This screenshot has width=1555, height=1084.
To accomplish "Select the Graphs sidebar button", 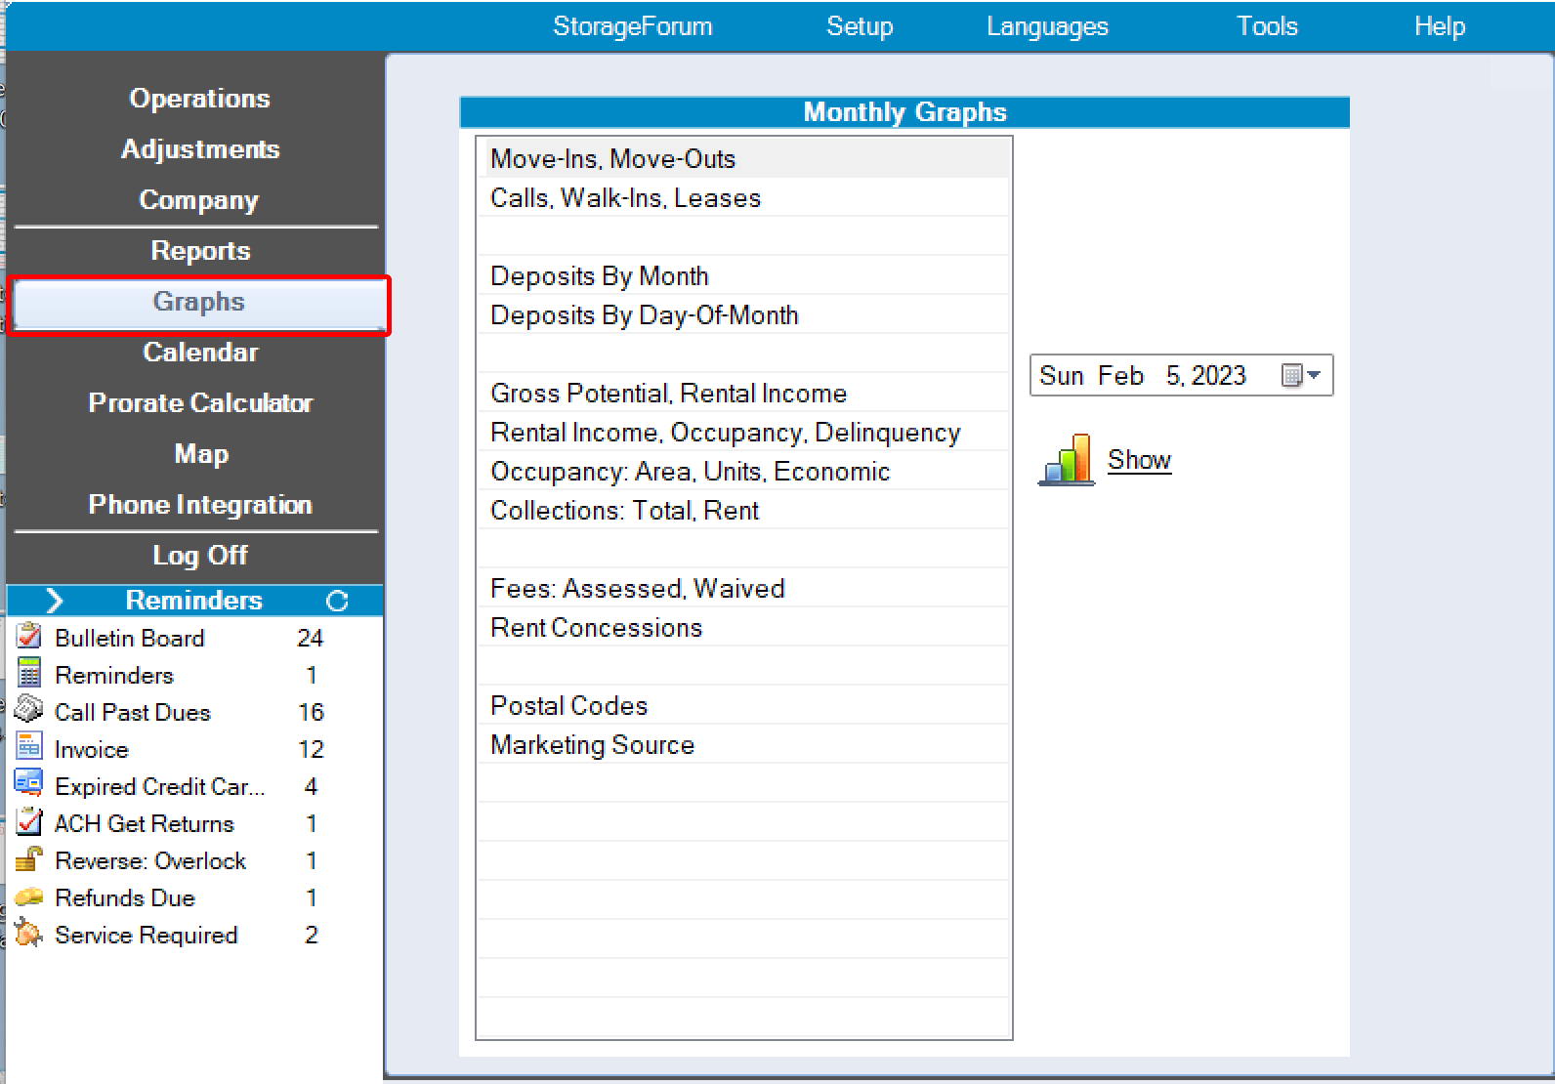I will point(199,302).
